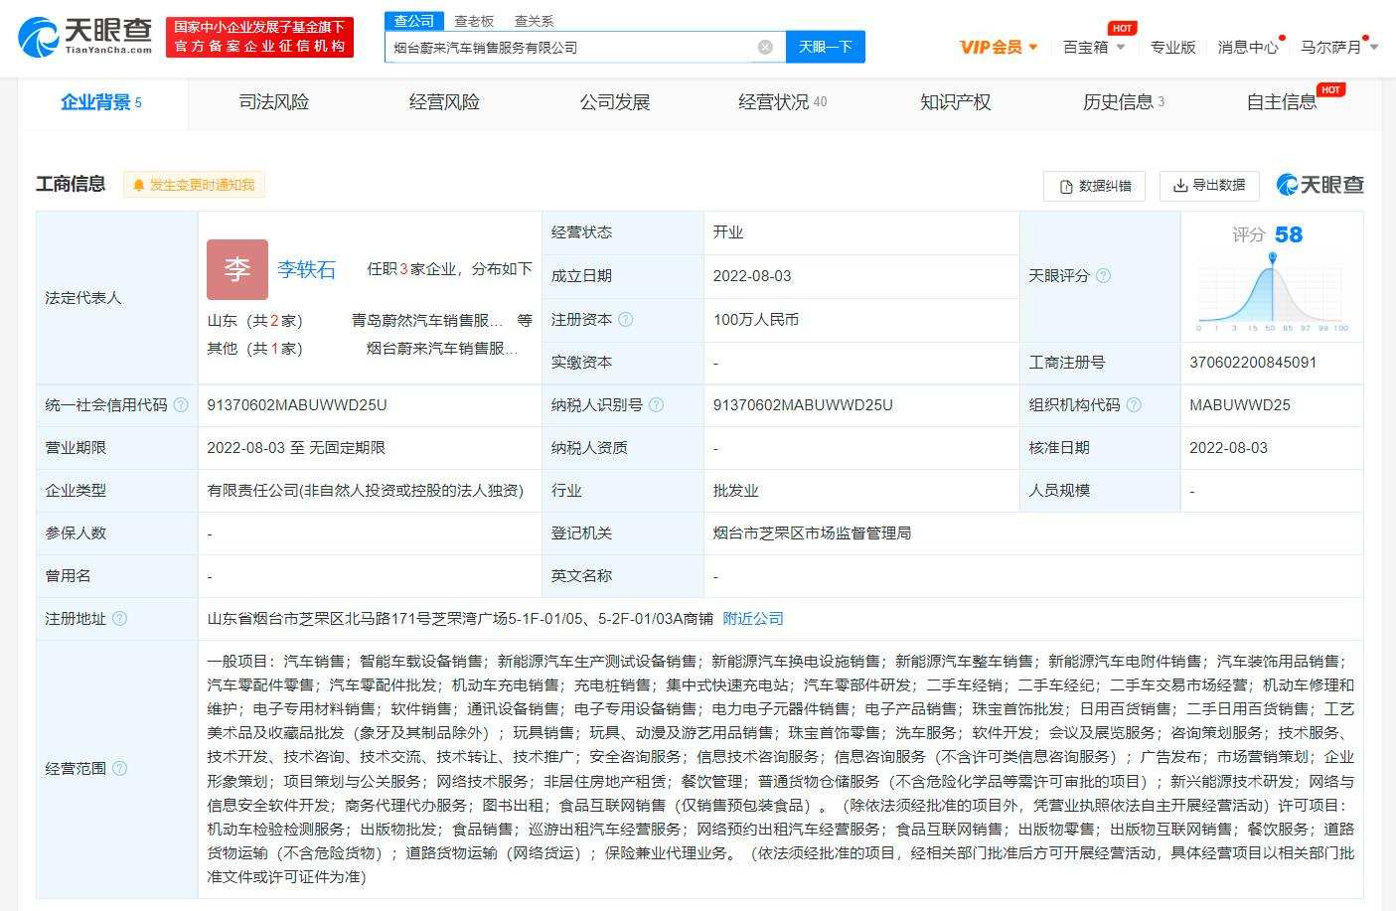
Task: Clear the search box with X icon
Action: 765,47
